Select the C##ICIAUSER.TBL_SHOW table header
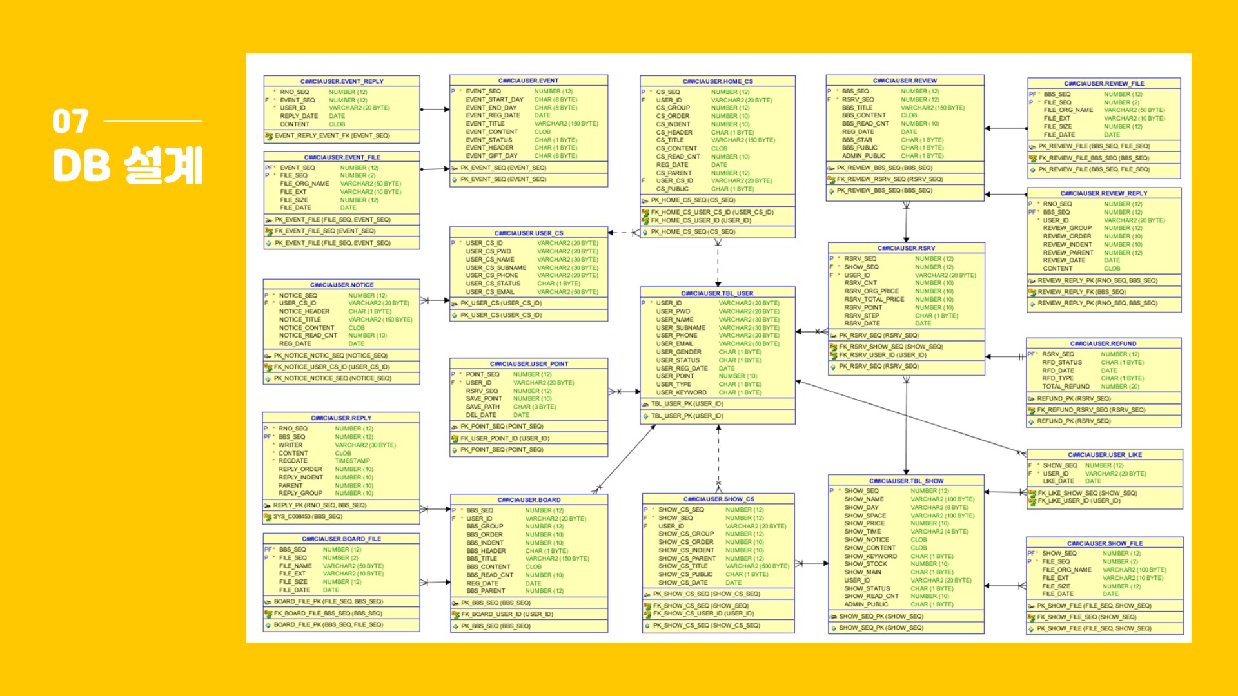The image size is (1238, 696). [x=906, y=481]
